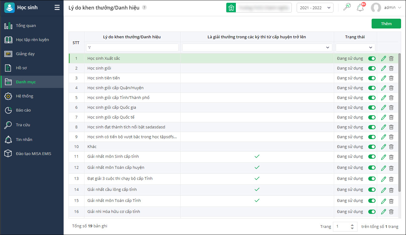Go to the Giảng dạy section
This screenshot has width=406, height=235.
32,54
